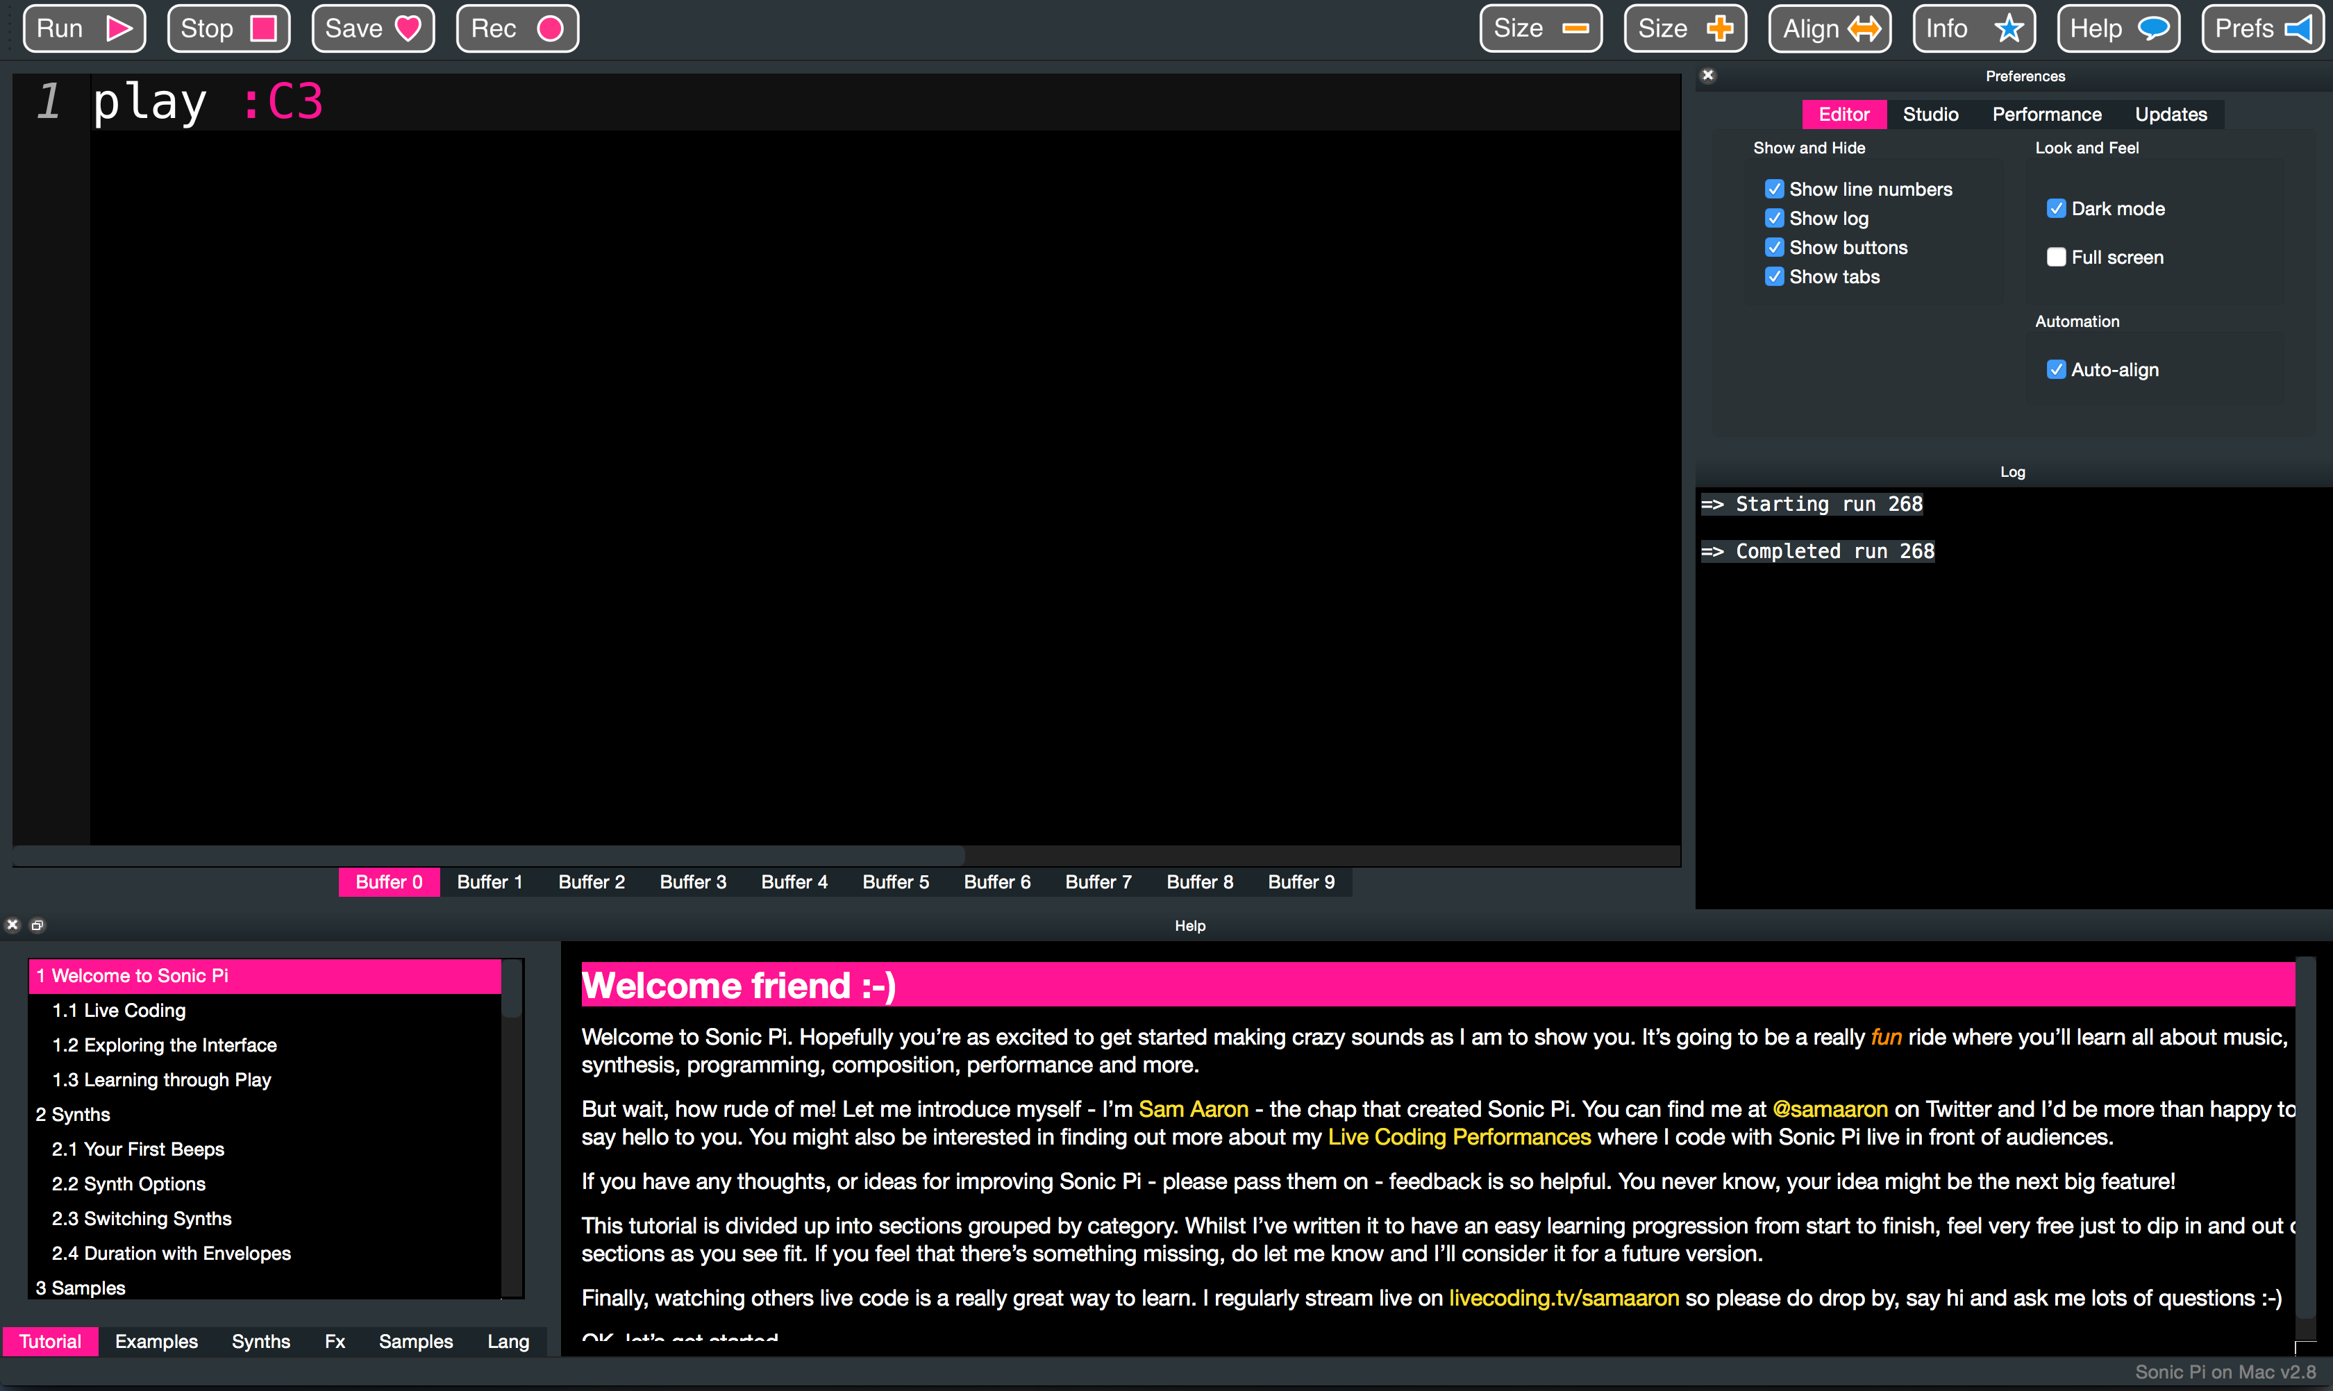
Task: Start recording with the Rec button
Action: [x=517, y=29]
